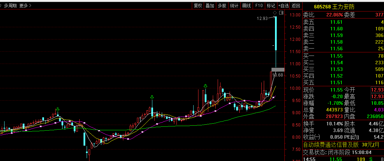Click the green arrow marker near 10.0 level
Viewport: 384px width, 161px height.
coord(206,86)
